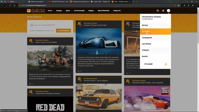Click Rockstar Games link on Schyster Deviant post

[x=139, y=81]
